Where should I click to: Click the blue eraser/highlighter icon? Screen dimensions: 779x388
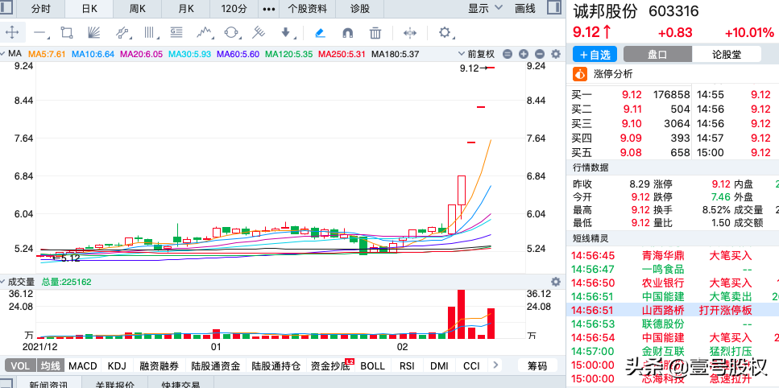click(x=321, y=33)
